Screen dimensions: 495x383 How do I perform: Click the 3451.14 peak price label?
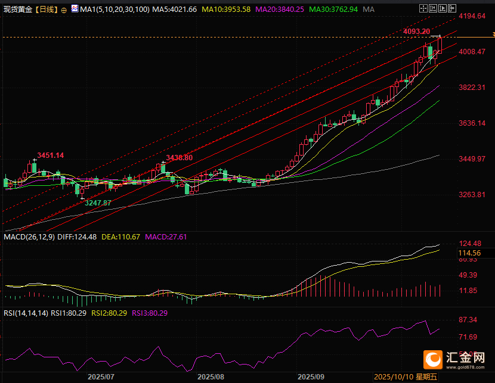pyautogui.click(x=51, y=155)
